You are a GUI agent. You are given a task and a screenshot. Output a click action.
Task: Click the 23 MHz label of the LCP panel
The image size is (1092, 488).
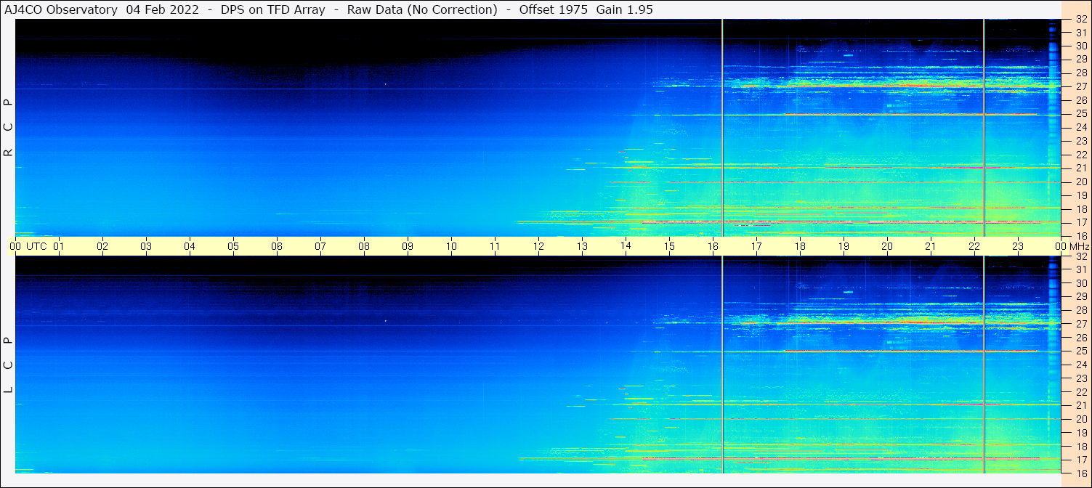pyautogui.click(x=1081, y=378)
